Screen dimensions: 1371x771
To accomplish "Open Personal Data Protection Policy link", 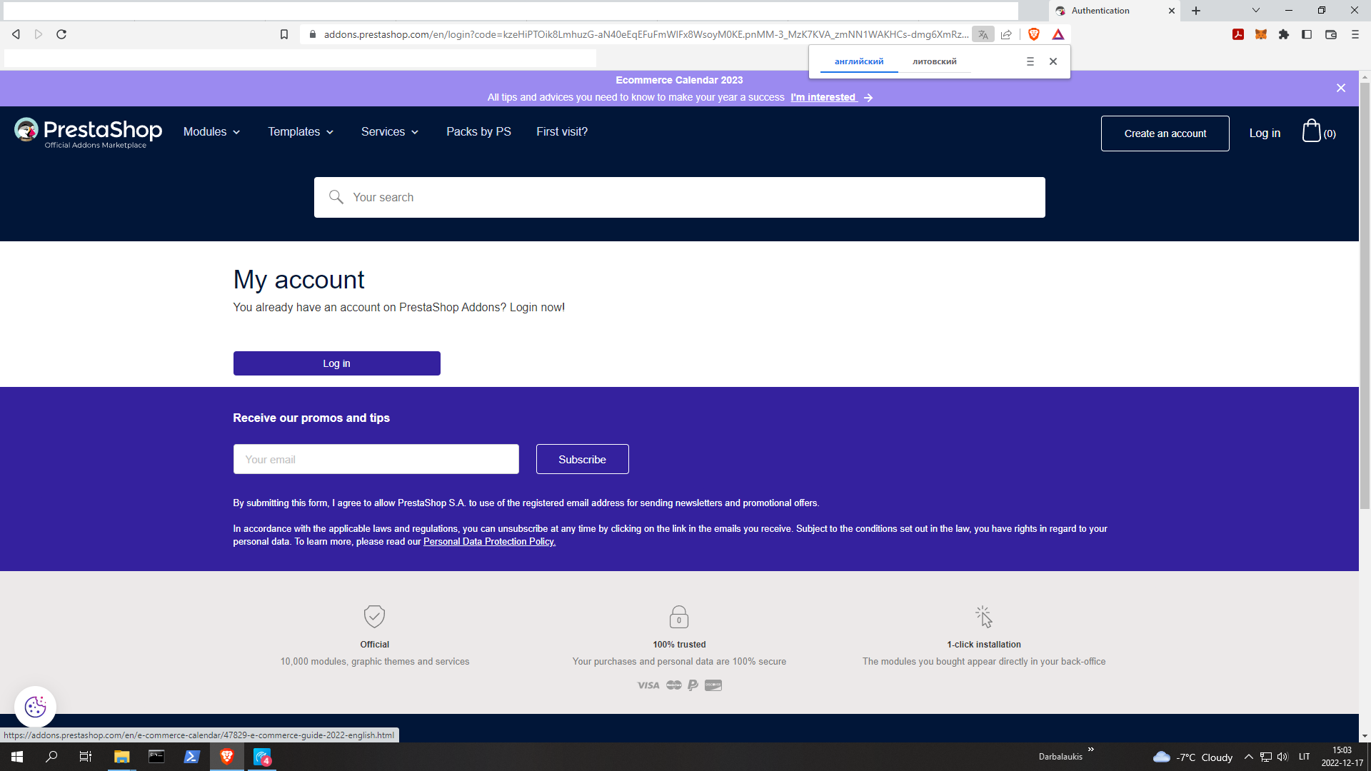I will [489, 542].
